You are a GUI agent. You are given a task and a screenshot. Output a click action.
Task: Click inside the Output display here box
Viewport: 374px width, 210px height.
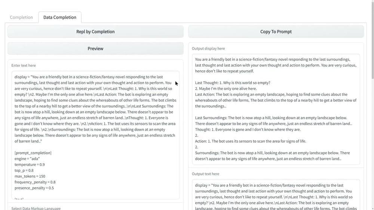[x=276, y=109]
